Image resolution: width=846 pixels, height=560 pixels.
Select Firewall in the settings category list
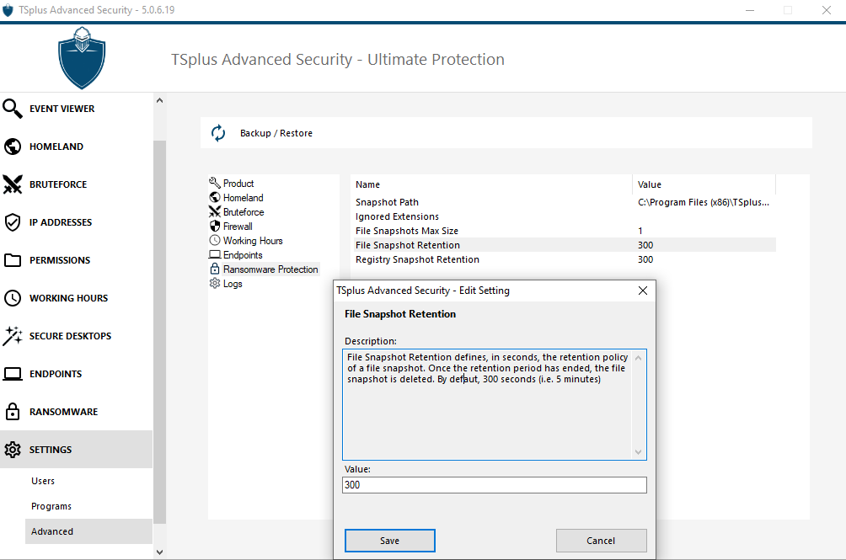237,227
